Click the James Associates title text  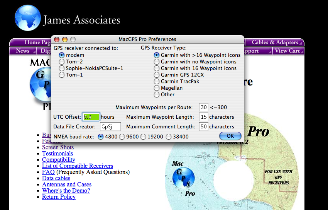(x=81, y=20)
